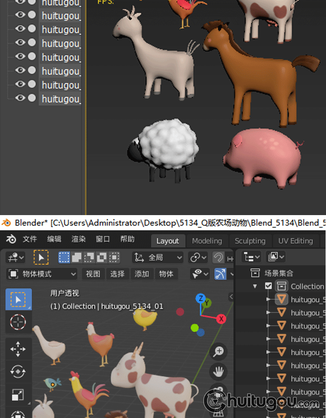This screenshot has width=326, height=418.
Task: Toggle the show gizmo button
Action: pyautogui.click(x=221, y=274)
